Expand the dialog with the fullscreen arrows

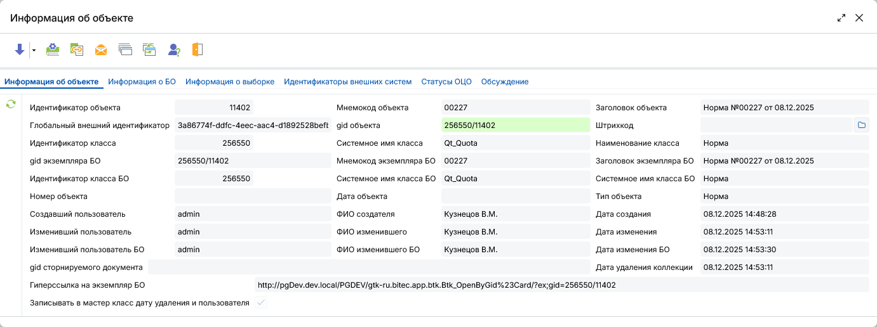(841, 18)
